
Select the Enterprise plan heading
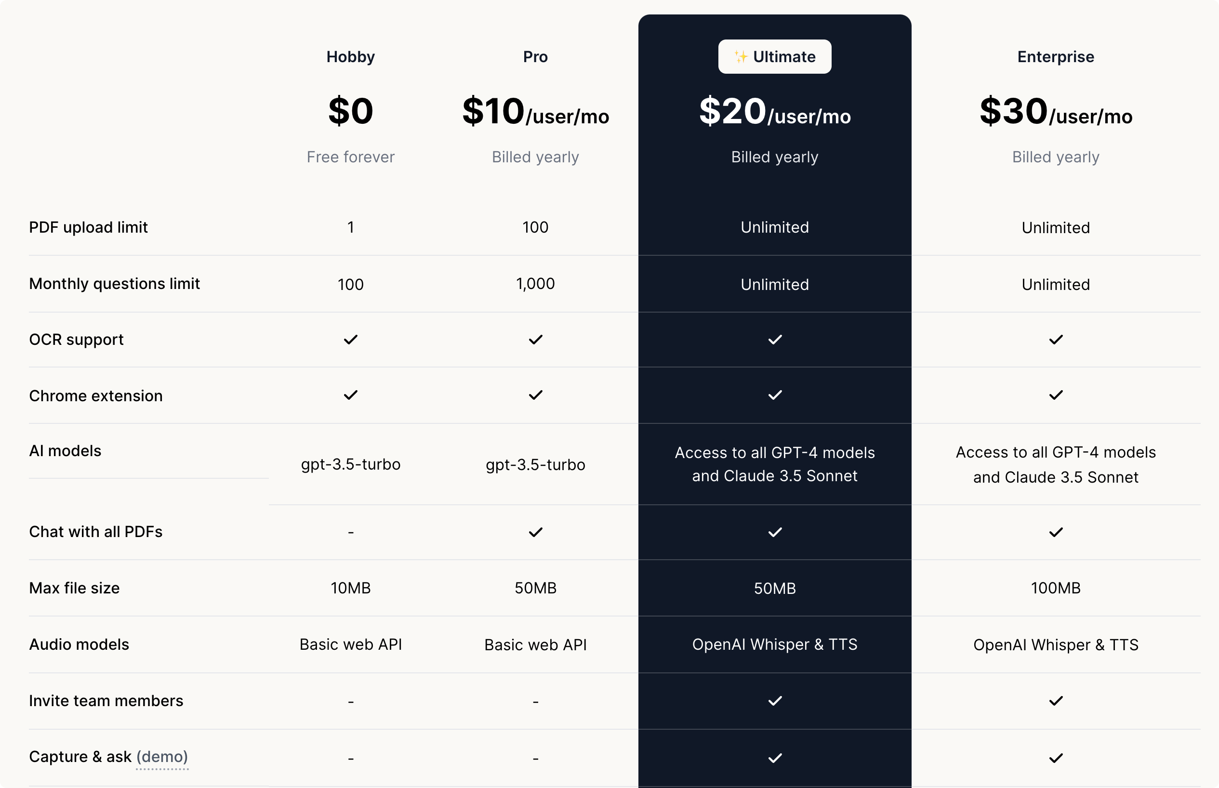[x=1056, y=57]
